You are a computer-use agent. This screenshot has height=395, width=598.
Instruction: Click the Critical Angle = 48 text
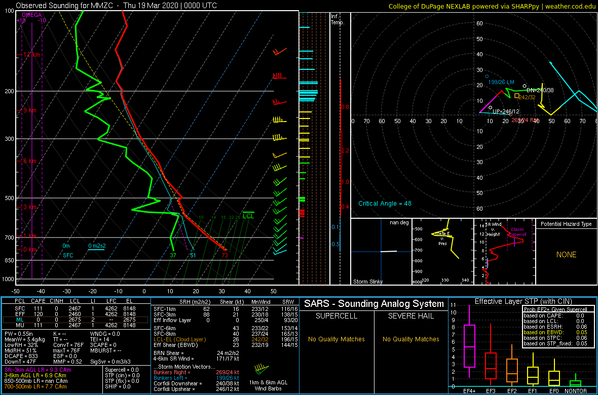[385, 203]
